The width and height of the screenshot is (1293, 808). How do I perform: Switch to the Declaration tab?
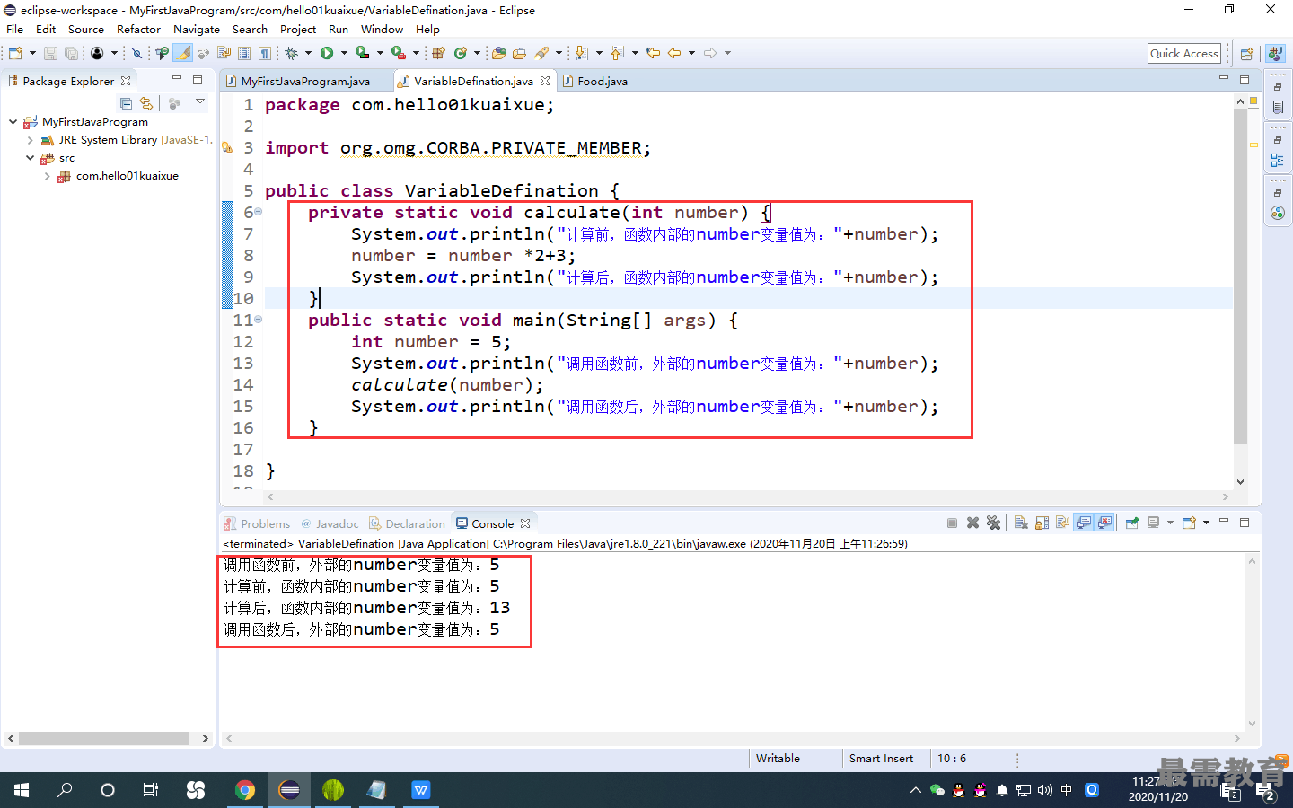click(407, 523)
